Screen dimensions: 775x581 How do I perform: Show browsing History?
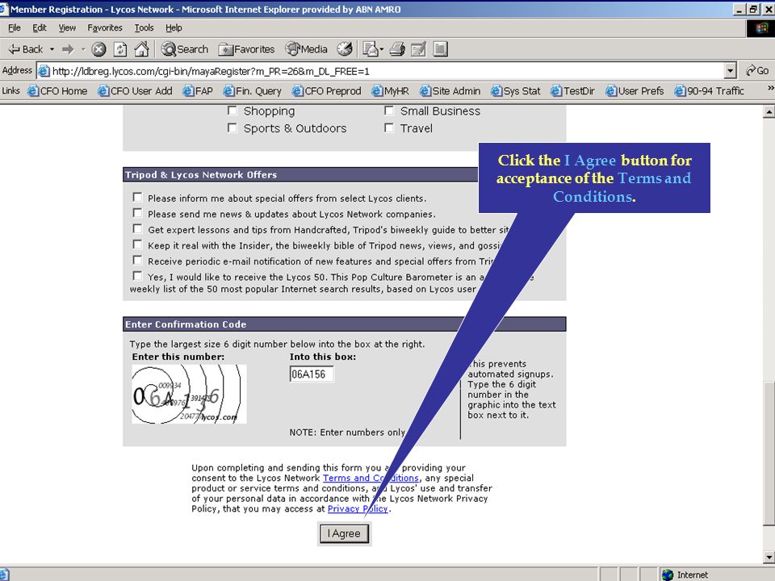point(345,49)
